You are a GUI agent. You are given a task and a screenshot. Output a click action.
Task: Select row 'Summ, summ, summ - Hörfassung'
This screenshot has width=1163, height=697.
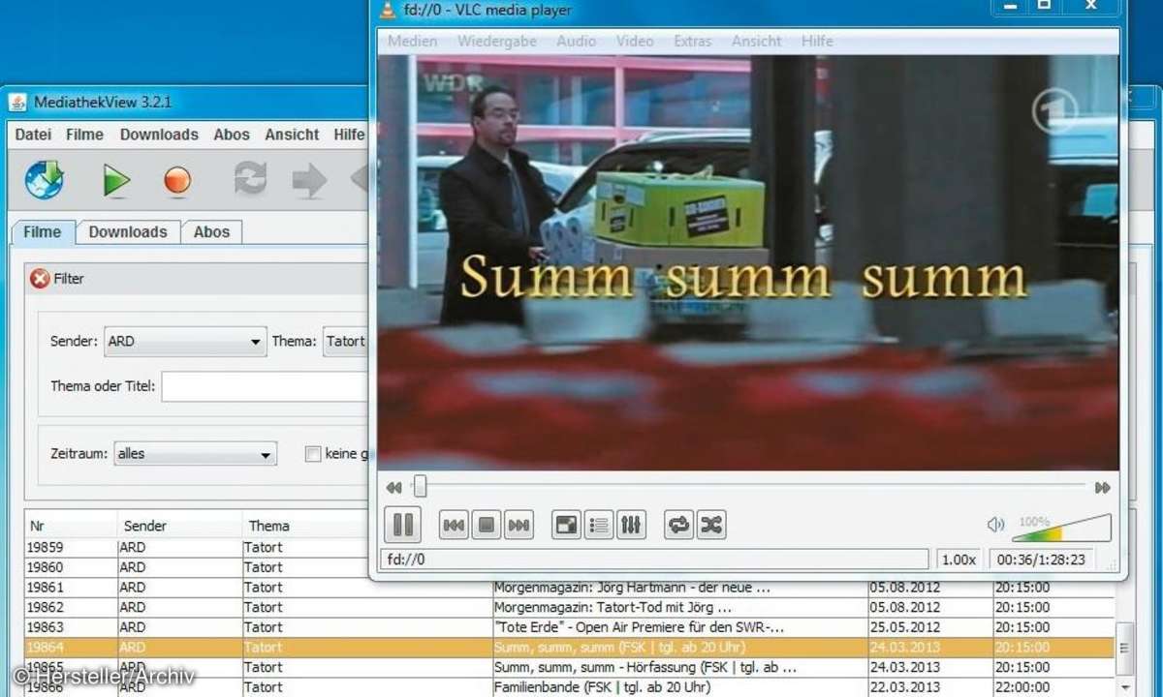coord(569,667)
